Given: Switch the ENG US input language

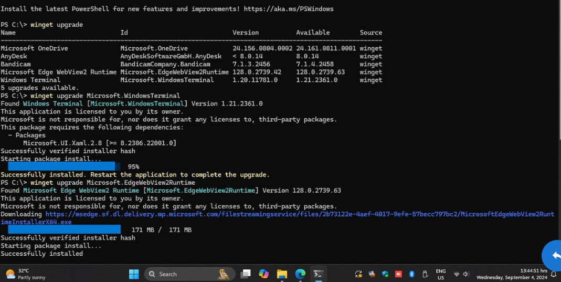Looking at the screenshot, I should click(441, 274).
